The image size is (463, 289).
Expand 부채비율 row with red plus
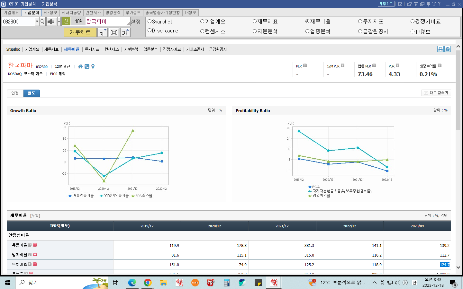(35, 264)
